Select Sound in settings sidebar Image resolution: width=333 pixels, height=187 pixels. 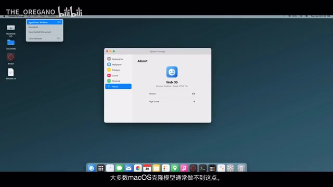click(118, 75)
